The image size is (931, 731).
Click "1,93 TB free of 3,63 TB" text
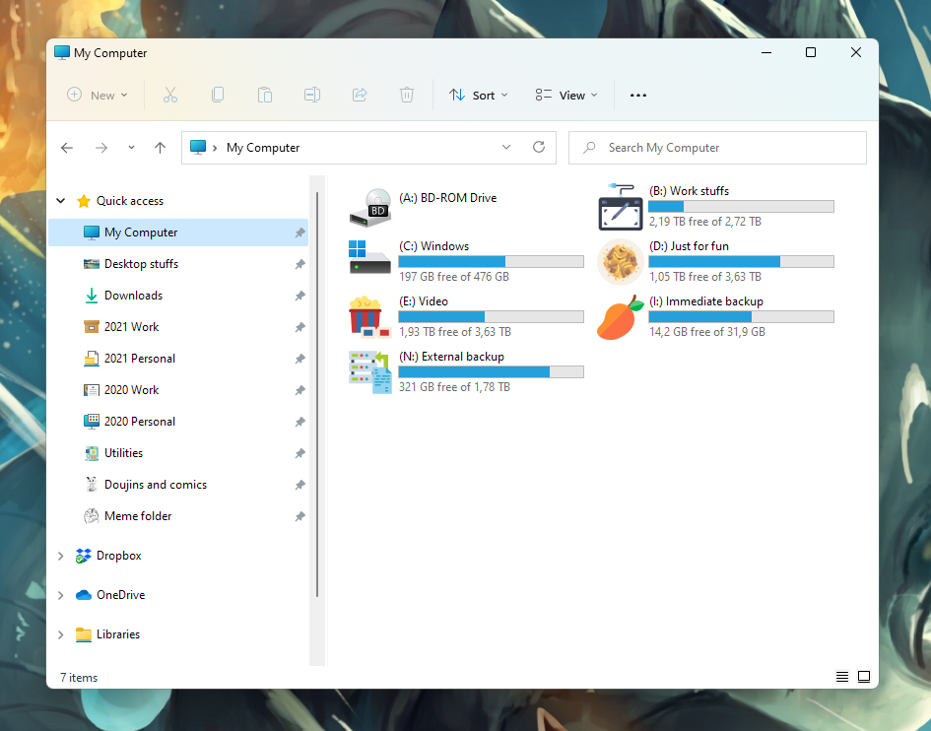click(x=455, y=332)
